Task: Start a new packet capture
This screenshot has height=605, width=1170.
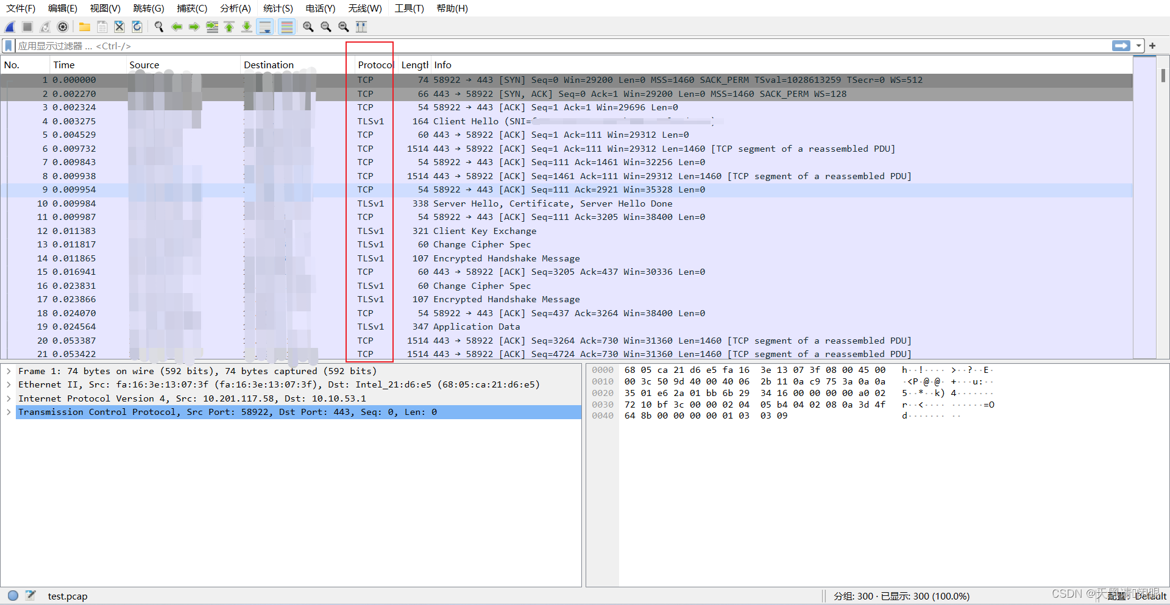Action: tap(10, 27)
